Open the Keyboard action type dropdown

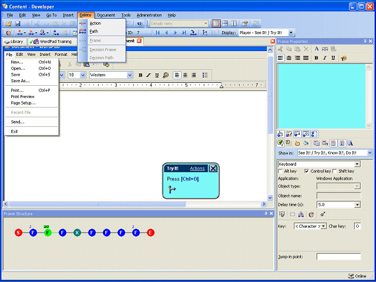click(x=357, y=164)
